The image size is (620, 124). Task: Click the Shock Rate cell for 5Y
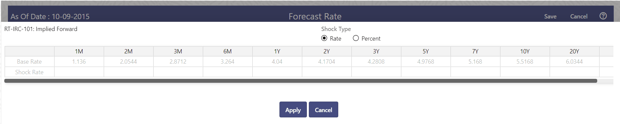426,72
